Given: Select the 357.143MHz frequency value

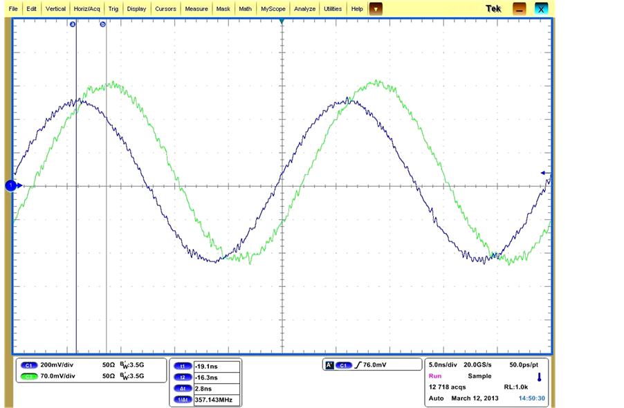Looking at the screenshot, I should 217,400.
